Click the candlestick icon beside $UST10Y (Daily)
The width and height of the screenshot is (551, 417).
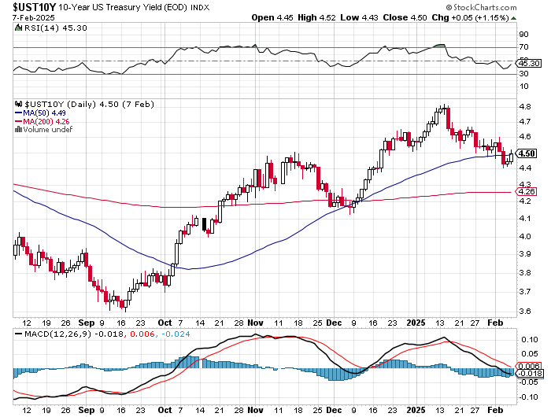point(19,104)
